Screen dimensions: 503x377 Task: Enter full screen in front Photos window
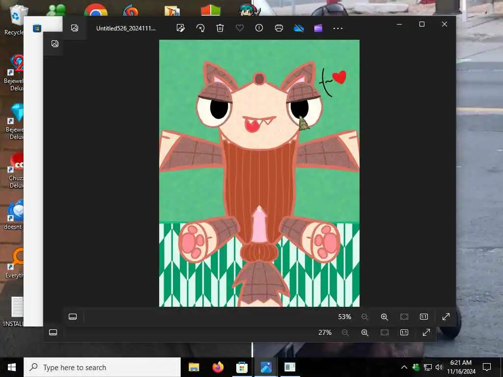click(446, 317)
